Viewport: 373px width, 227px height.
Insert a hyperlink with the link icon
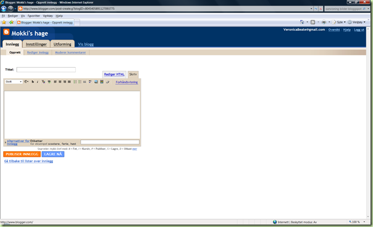coord(49,82)
